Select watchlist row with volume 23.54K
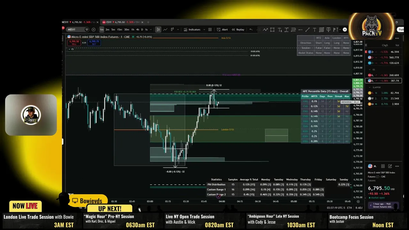 pos(383,98)
